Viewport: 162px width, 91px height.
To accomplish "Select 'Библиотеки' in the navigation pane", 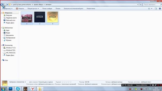I will click(9, 28).
